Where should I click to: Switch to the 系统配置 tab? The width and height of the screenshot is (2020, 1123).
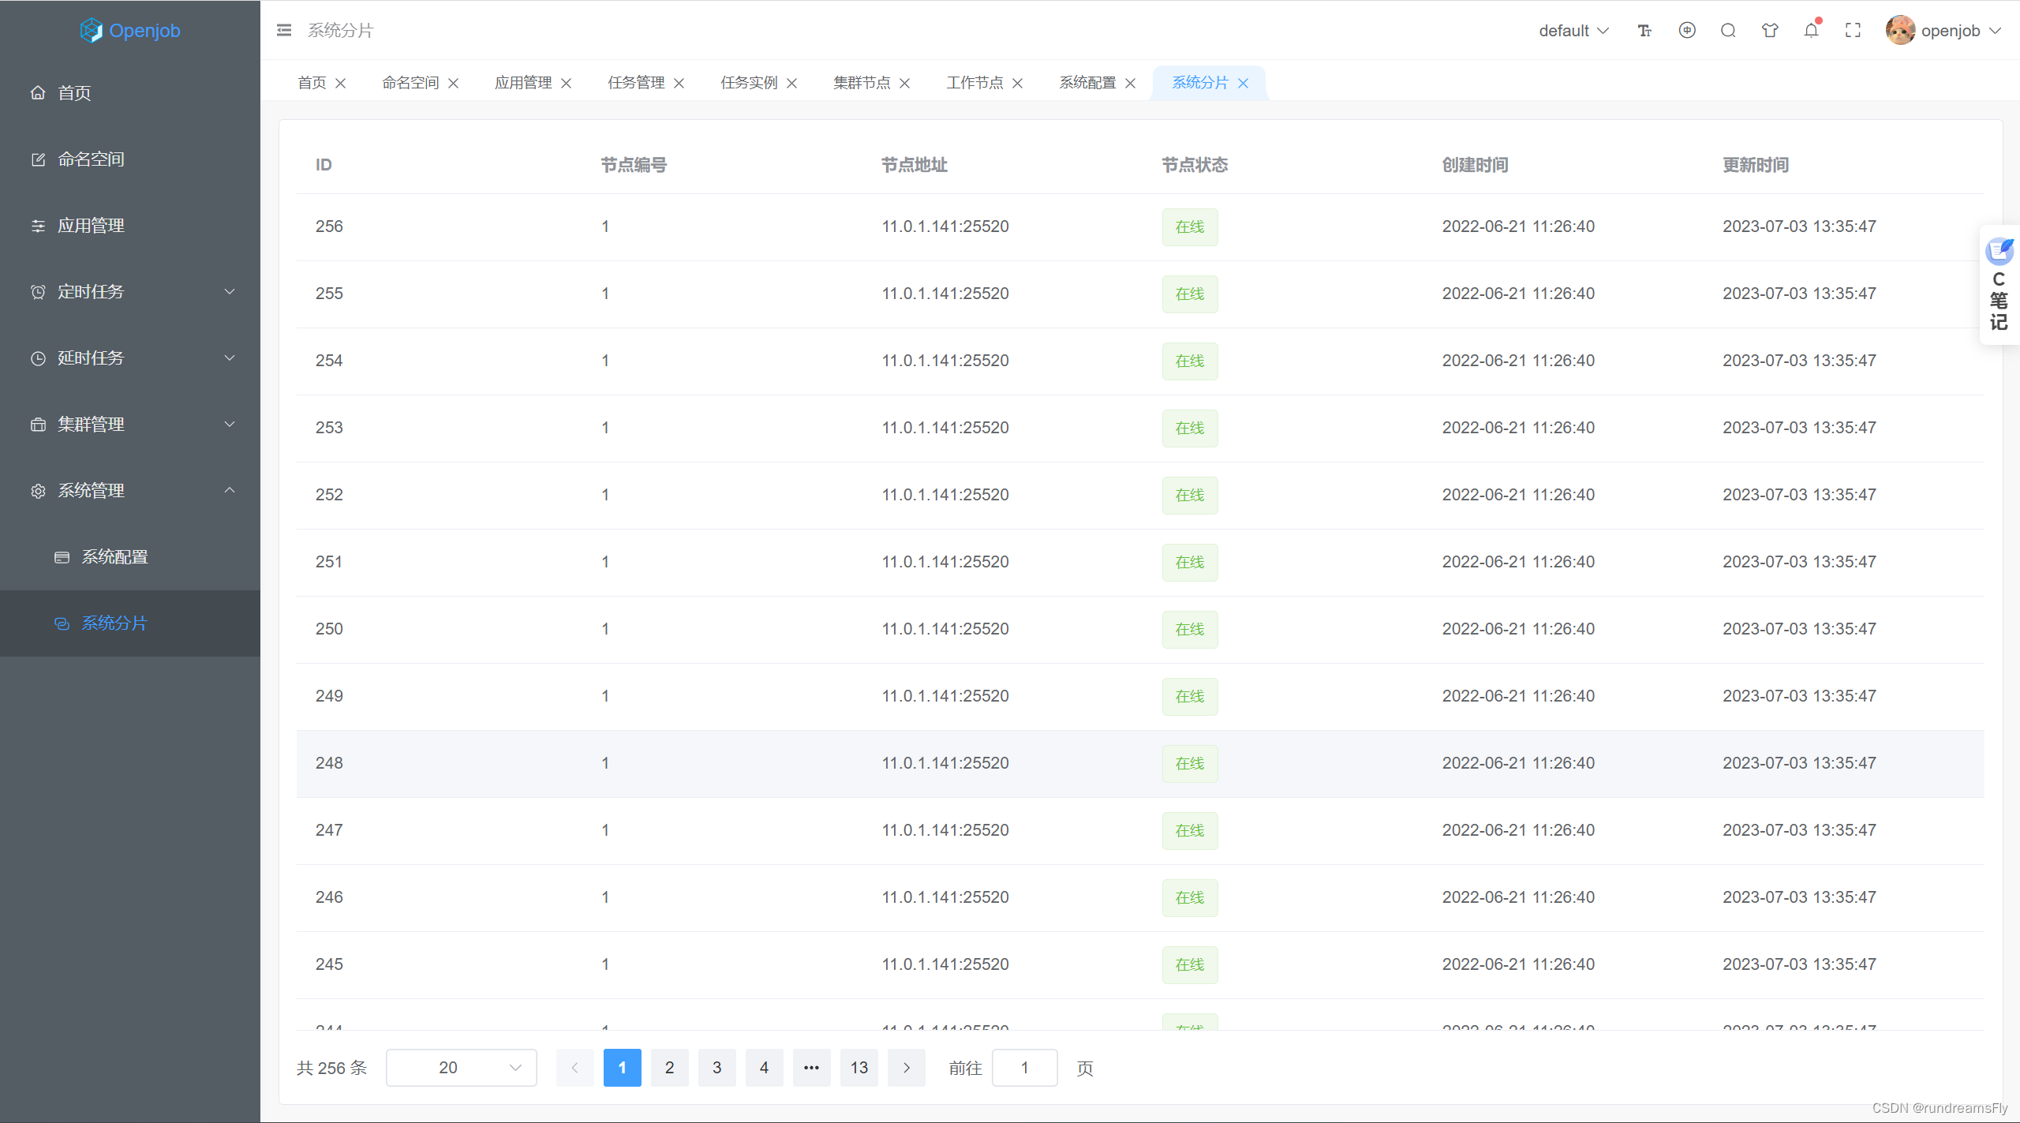pyautogui.click(x=1087, y=83)
